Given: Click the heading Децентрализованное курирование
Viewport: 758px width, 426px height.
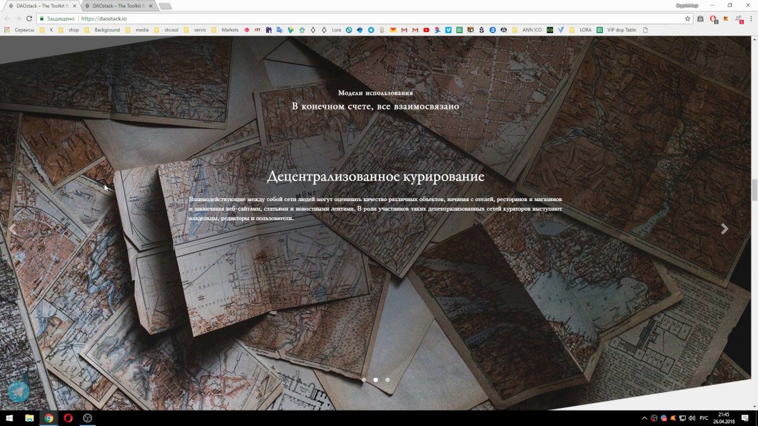Looking at the screenshot, I should pos(375,176).
